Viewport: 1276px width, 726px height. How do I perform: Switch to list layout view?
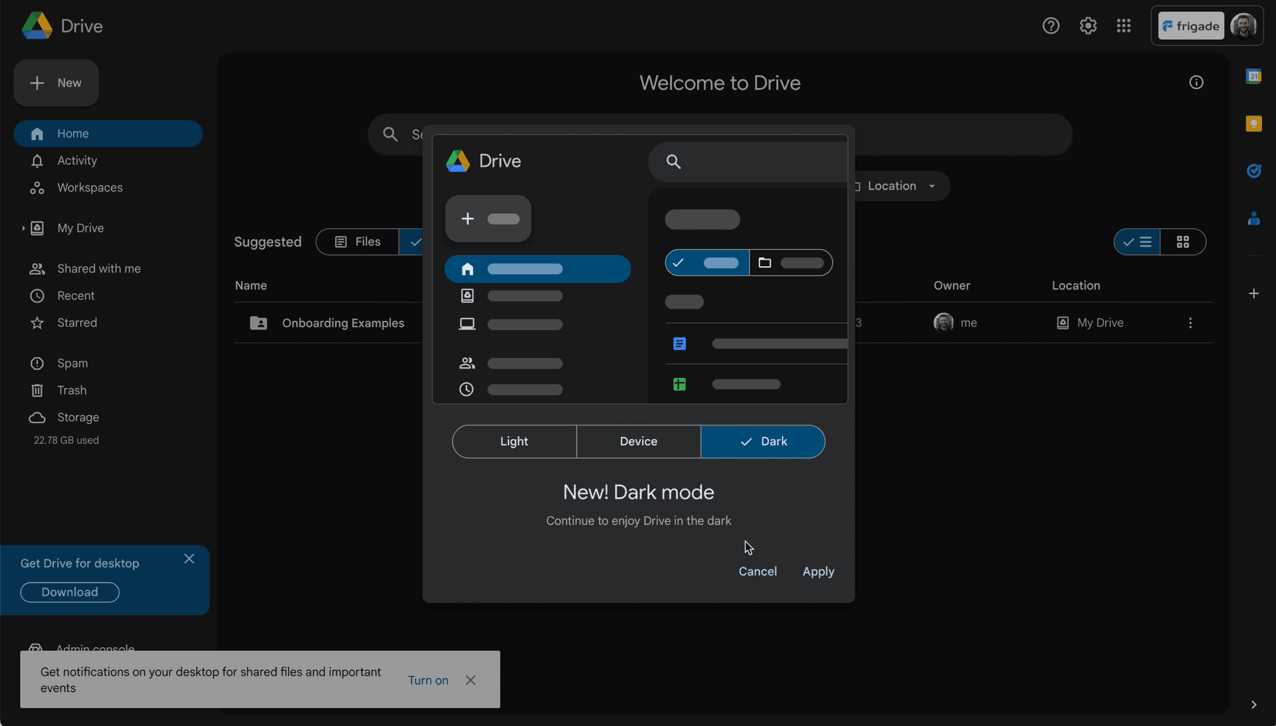click(x=1137, y=242)
